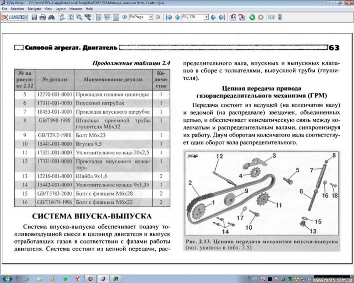354x283 pixels.
Task: Go to the first page
Action: 169,17
